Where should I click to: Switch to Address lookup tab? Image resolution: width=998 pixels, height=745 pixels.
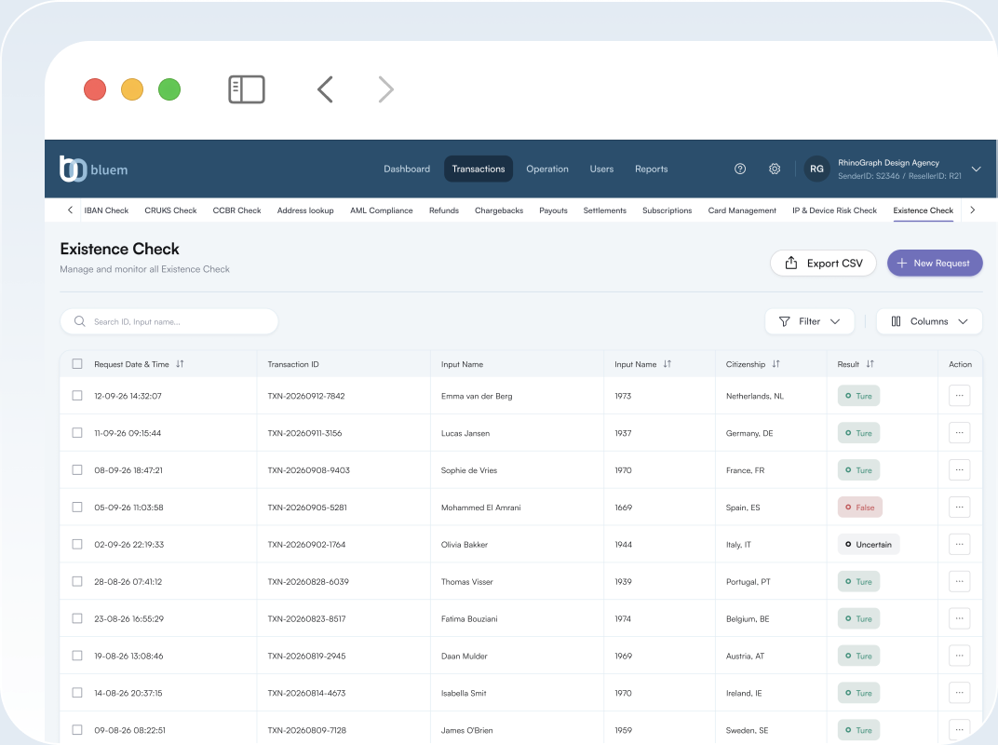tap(305, 210)
